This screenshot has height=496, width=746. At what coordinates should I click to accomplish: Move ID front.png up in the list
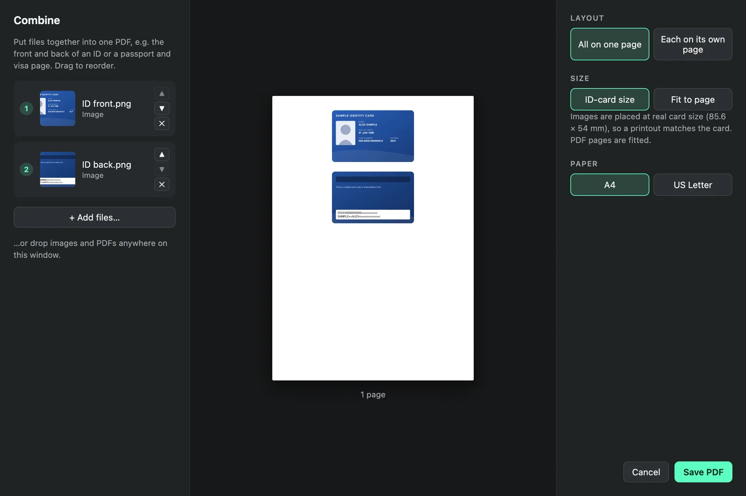tap(162, 94)
